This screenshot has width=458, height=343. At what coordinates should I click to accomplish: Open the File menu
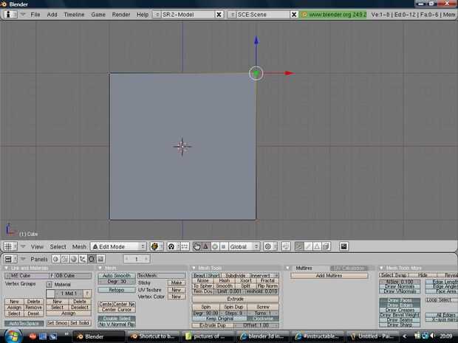click(35, 14)
